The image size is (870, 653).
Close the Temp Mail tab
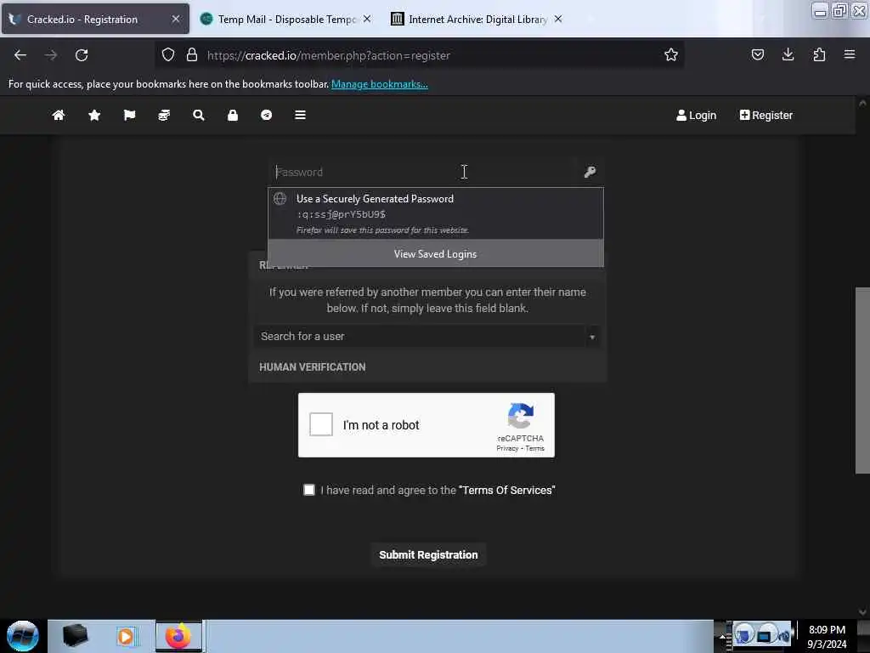[367, 19]
